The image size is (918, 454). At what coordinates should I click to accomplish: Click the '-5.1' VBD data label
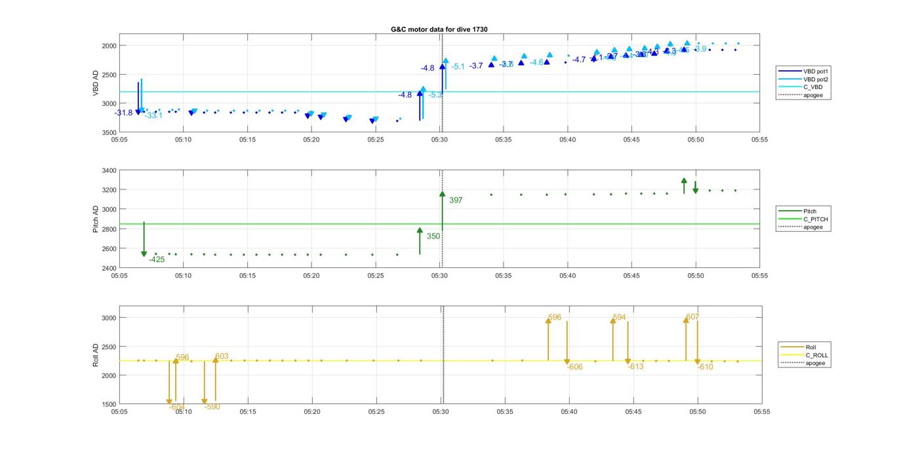pyautogui.click(x=458, y=66)
